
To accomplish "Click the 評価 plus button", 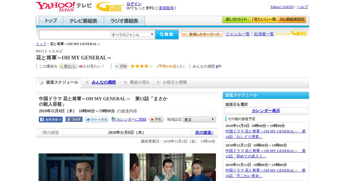I will tap(121, 66).
